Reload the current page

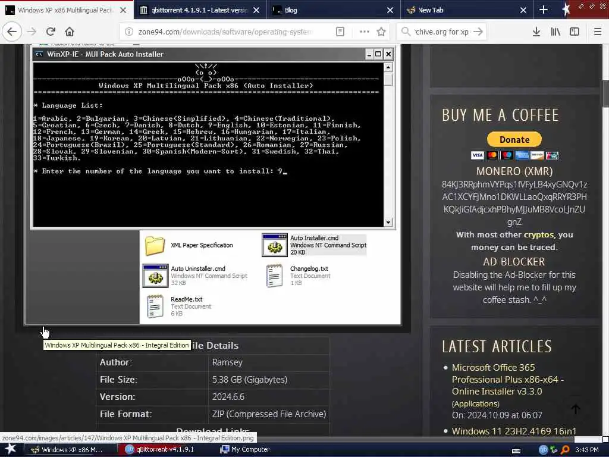(51, 32)
